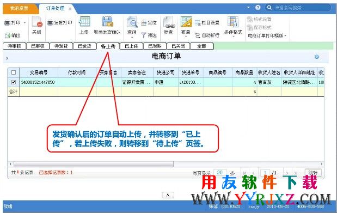This screenshot has height=213, width=337.
Task: Toggle 自动折行 auto wrap
Action: tap(207, 35)
